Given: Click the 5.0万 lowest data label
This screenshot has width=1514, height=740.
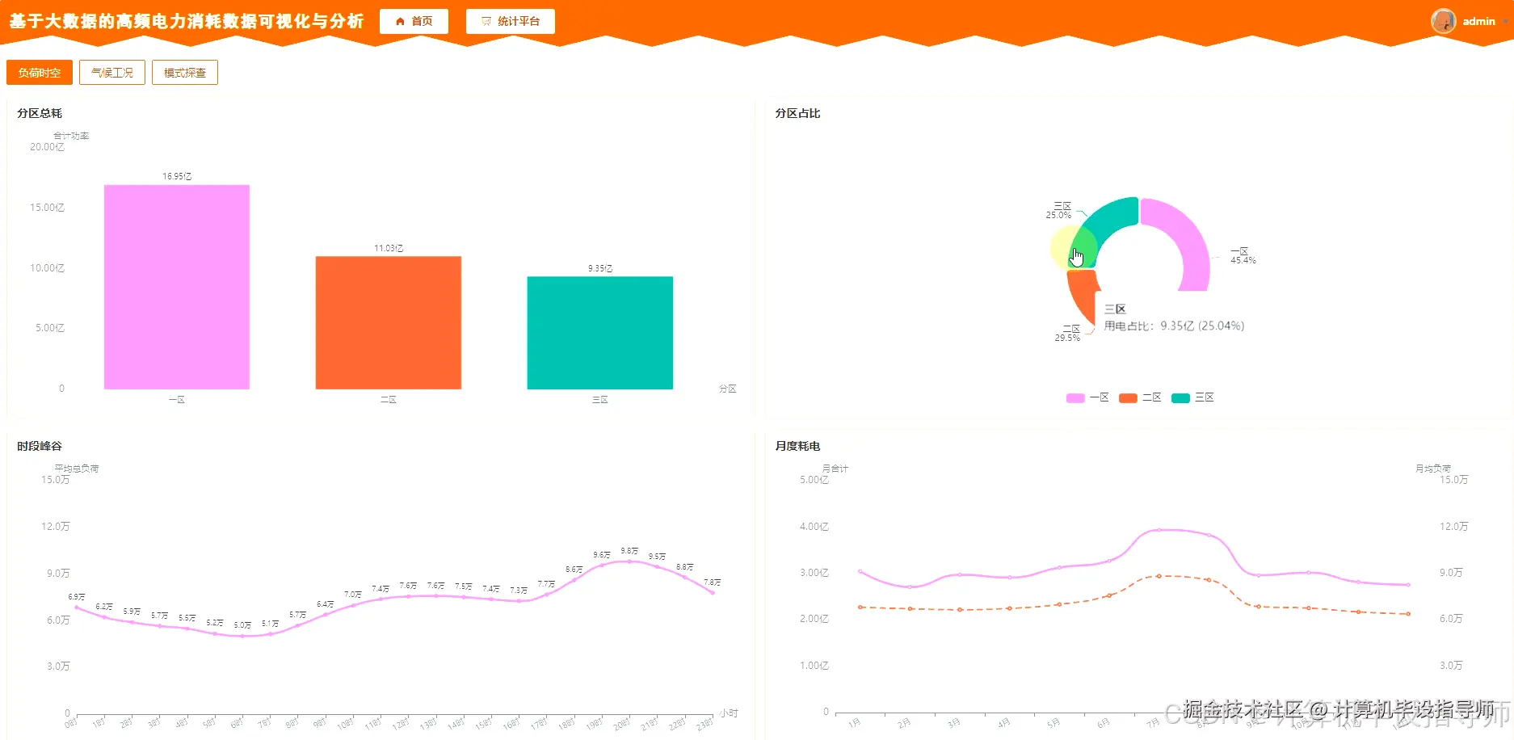Looking at the screenshot, I should [x=242, y=625].
